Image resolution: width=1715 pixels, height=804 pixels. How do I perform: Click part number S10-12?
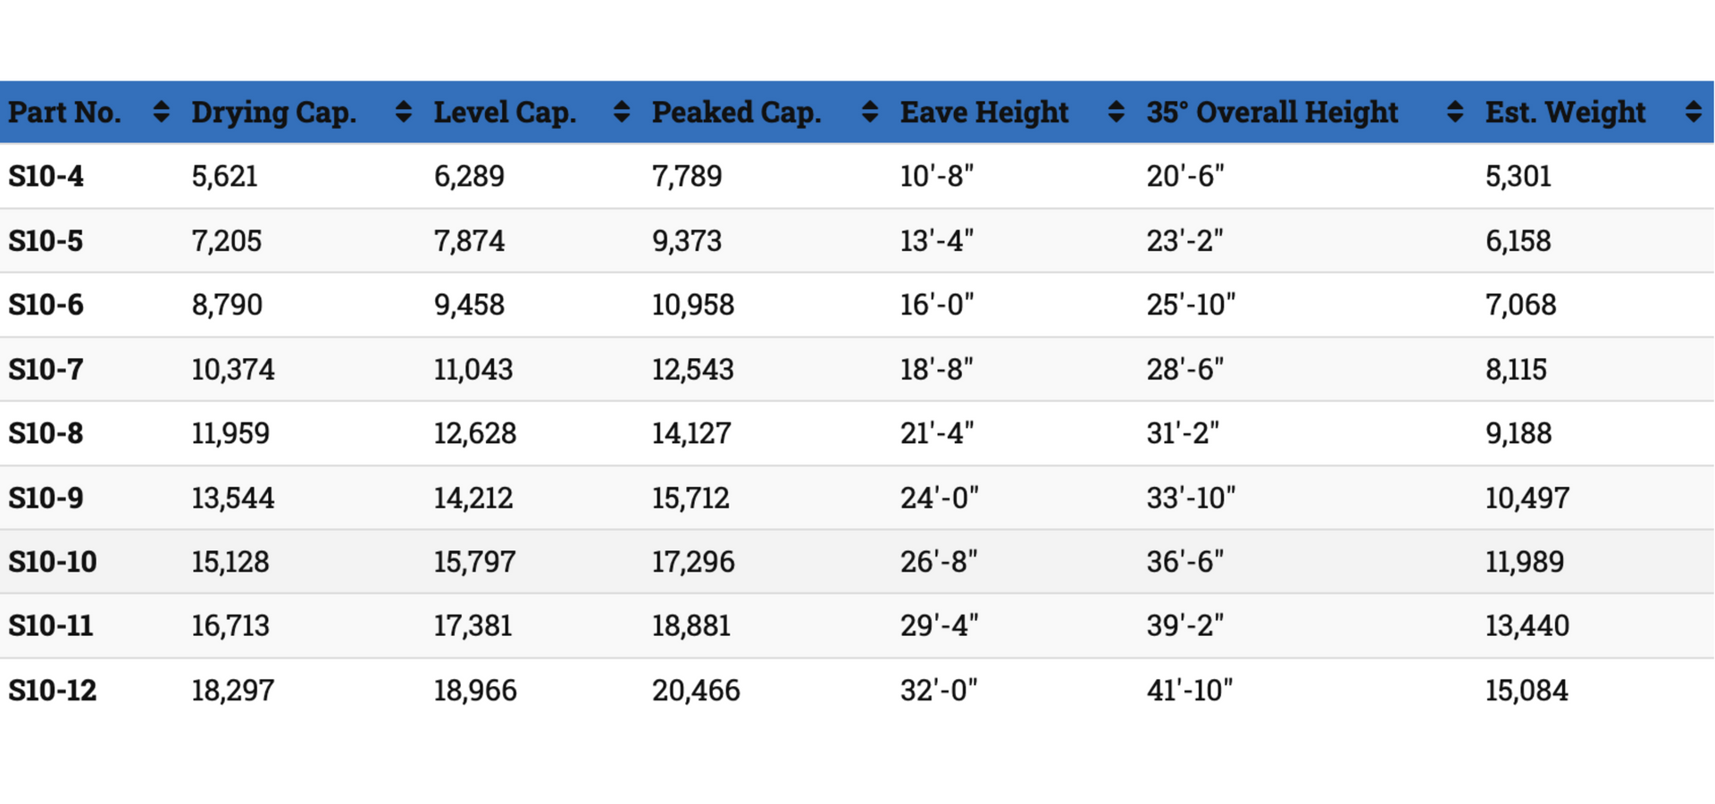pyautogui.click(x=53, y=691)
